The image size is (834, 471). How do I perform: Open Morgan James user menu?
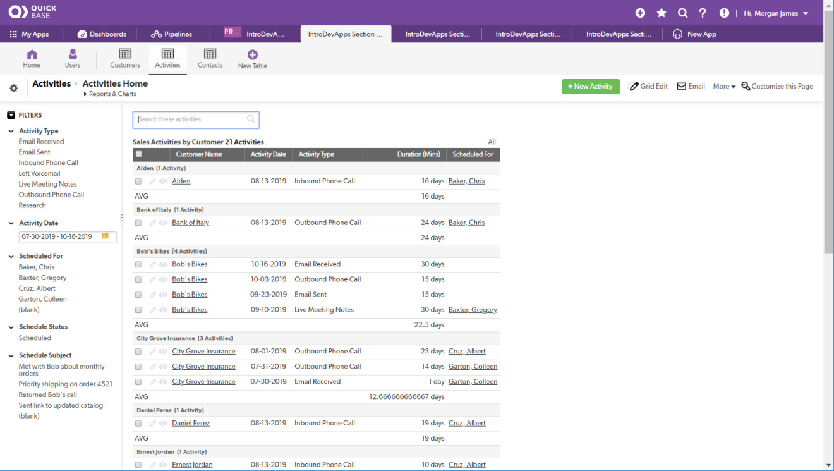[776, 13]
